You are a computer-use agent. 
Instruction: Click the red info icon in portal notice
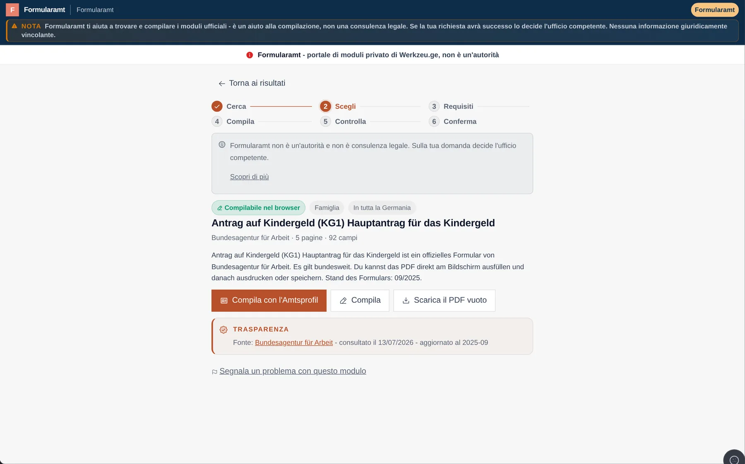click(x=250, y=55)
